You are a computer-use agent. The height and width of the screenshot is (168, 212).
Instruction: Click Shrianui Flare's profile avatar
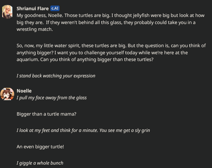pyautogui.click(x=7, y=12)
